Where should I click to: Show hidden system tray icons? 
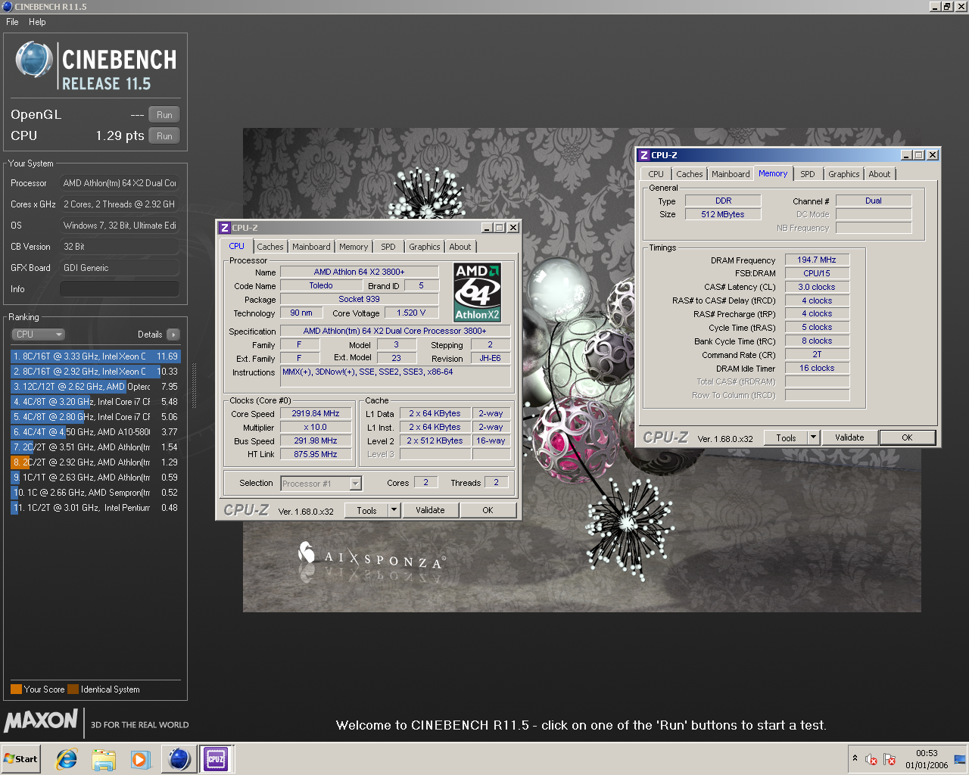855,758
